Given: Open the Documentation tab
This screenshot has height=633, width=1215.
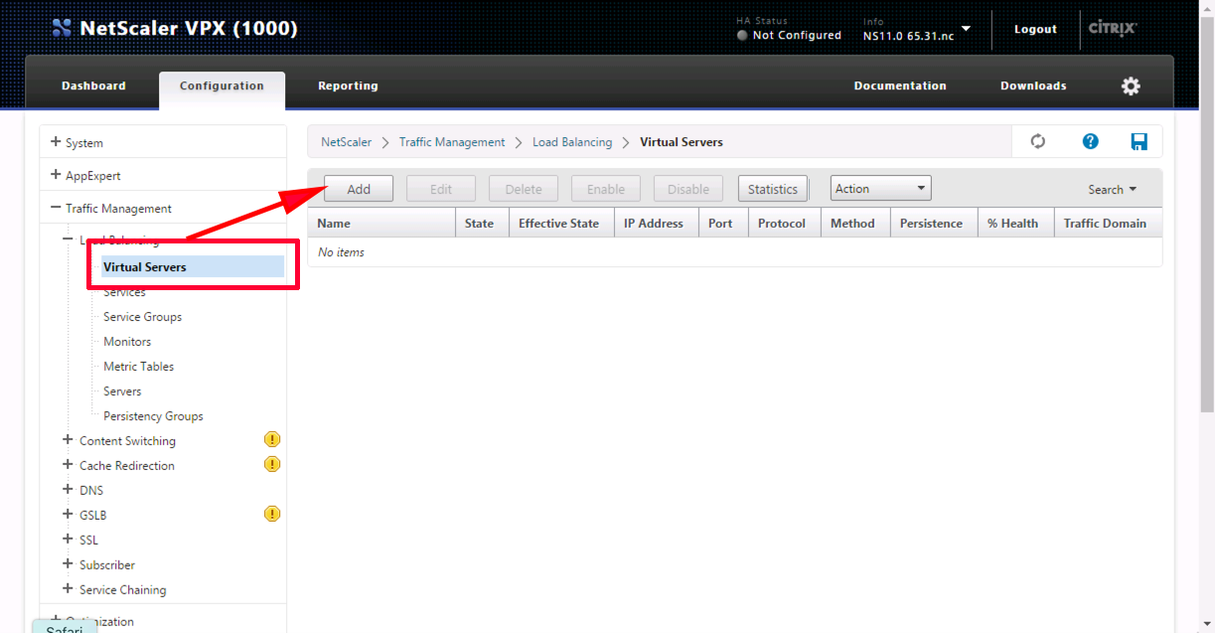Looking at the screenshot, I should coord(900,85).
